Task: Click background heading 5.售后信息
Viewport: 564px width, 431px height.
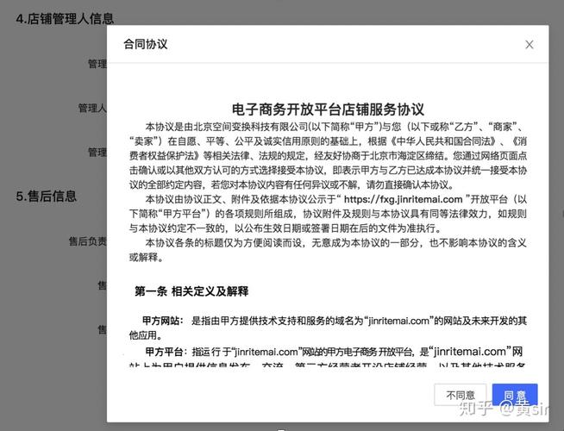Action: pos(46,196)
